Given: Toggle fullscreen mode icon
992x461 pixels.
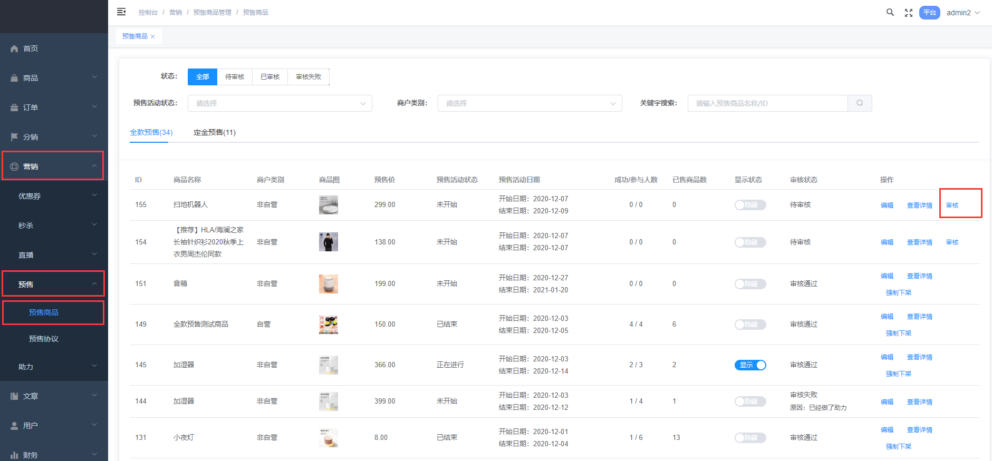Looking at the screenshot, I should 909,13.
